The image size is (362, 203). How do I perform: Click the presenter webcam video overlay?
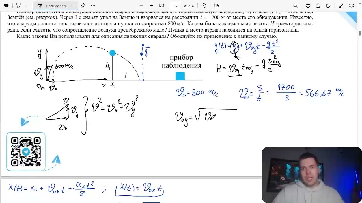pyautogui.click(x=312, y=175)
